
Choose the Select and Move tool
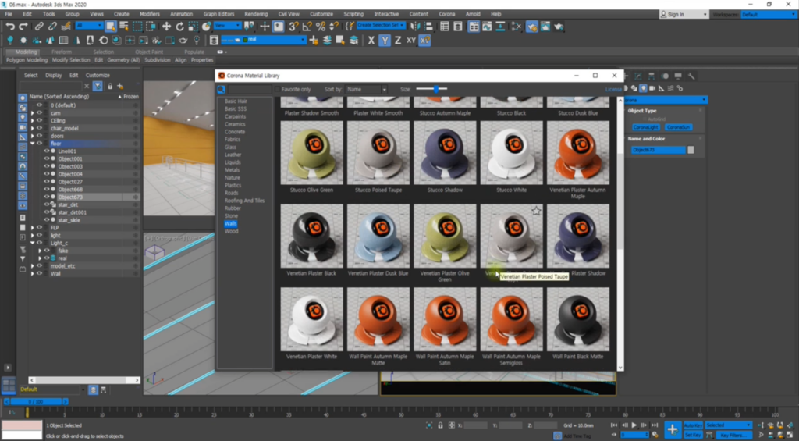[x=167, y=27]
